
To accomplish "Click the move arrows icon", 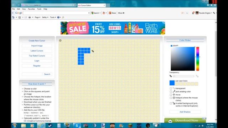I will click(x=174, y=95).
